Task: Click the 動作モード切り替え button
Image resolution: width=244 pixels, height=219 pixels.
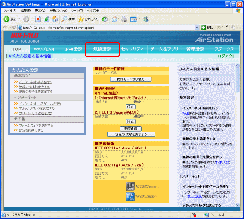Action: (x=130, y=79)
